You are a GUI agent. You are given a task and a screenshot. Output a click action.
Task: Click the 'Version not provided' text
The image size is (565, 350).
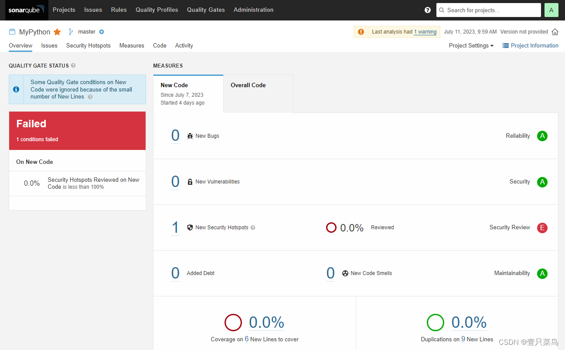(x=524, y=32)
